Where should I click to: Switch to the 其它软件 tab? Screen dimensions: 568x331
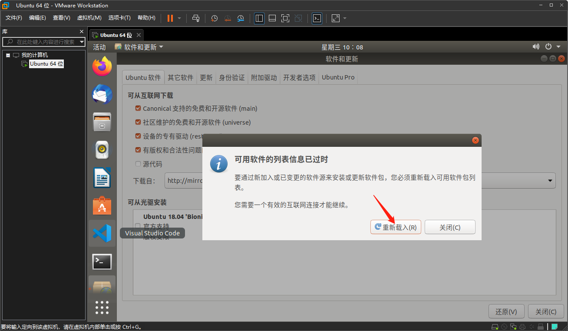181,77
